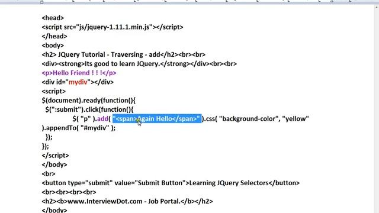
Task: Click the "<head>" line
Action: click(53, 18)
